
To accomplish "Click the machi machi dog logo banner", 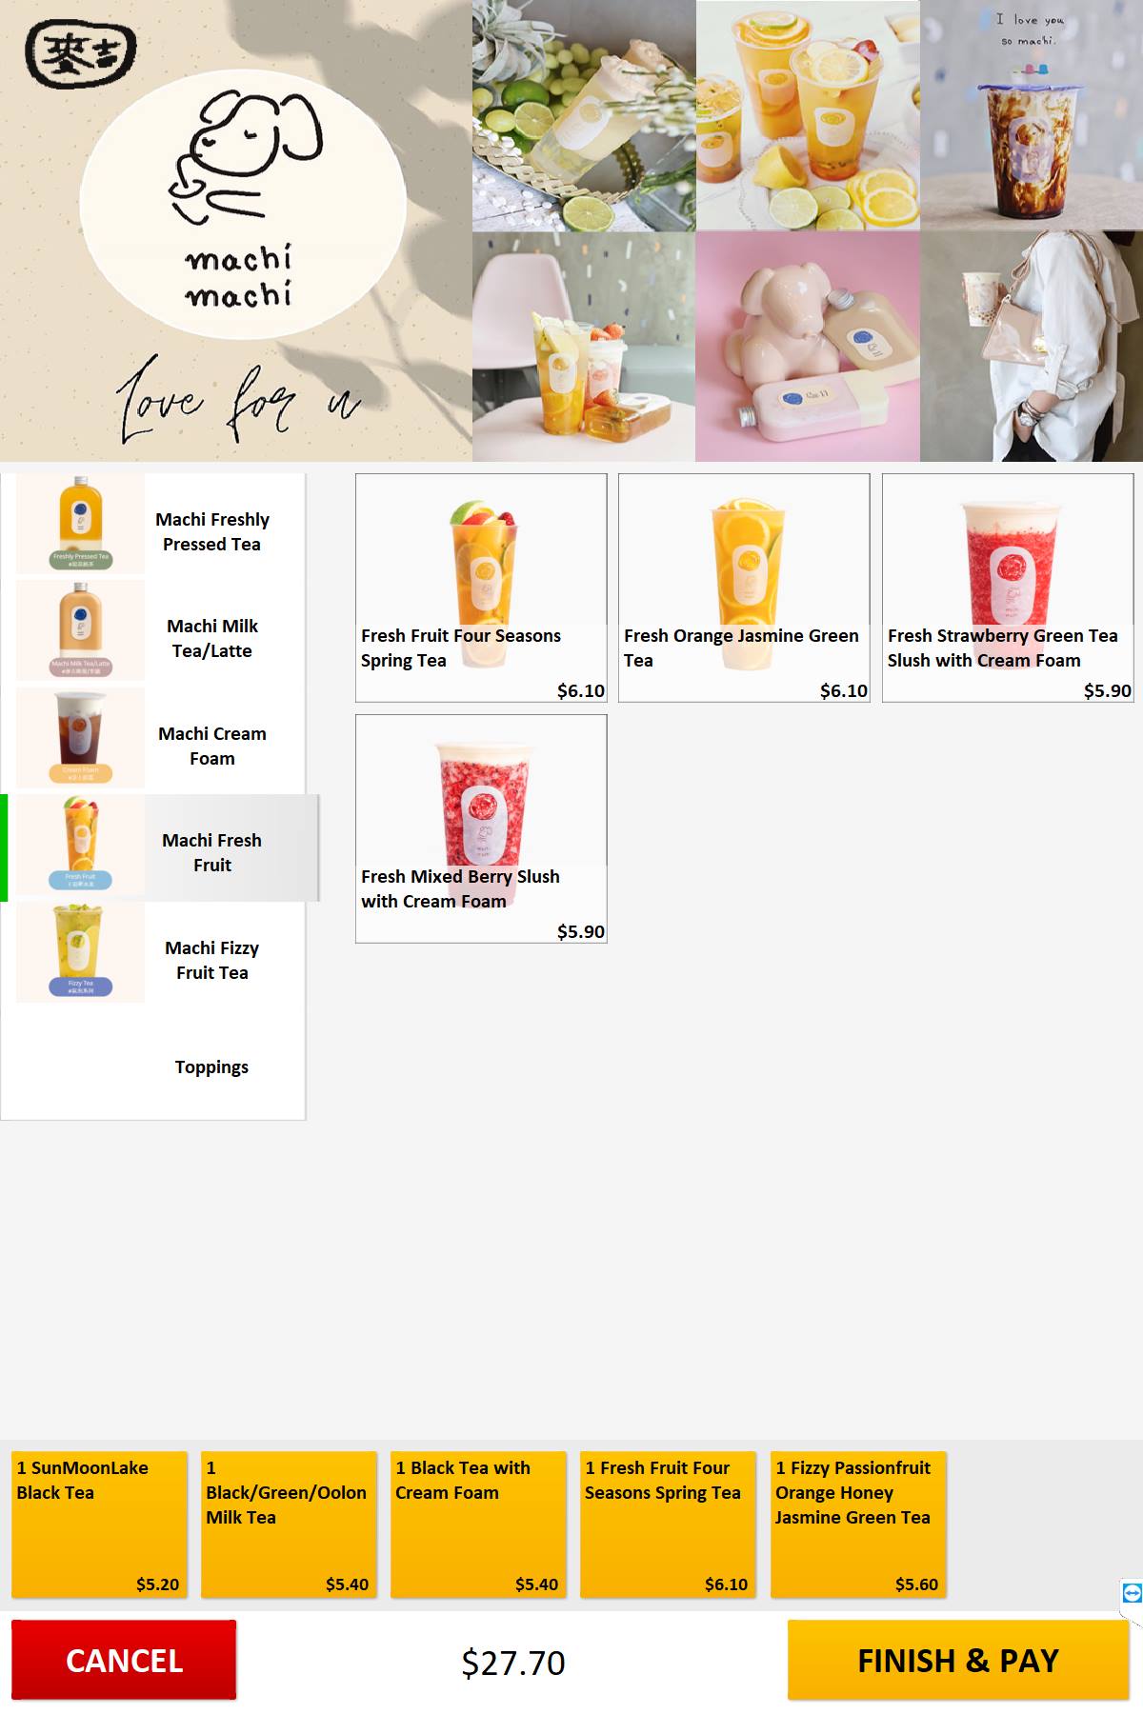I will pos(236,230).
